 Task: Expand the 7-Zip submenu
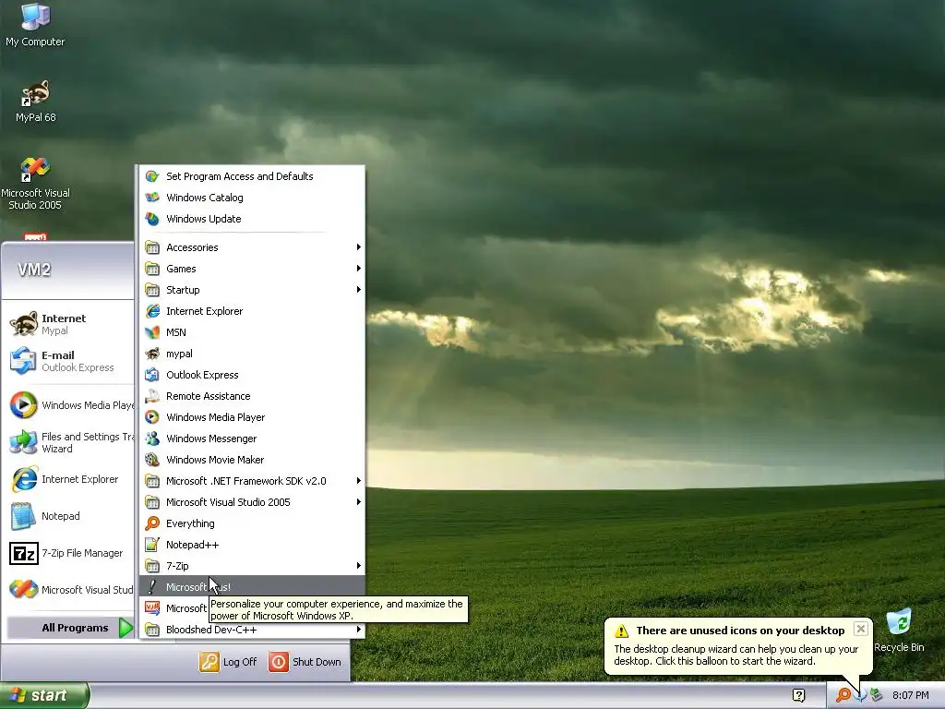pos(252,566)
